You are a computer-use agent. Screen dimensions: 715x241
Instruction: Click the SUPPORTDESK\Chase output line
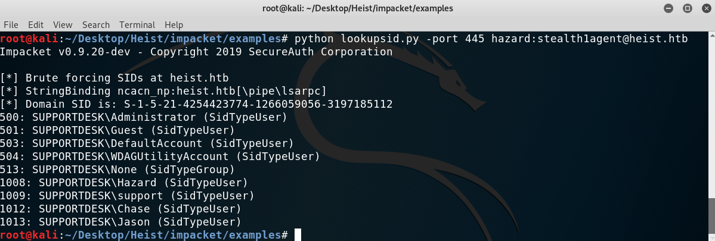pyautogui.click(x=120, y=209)
